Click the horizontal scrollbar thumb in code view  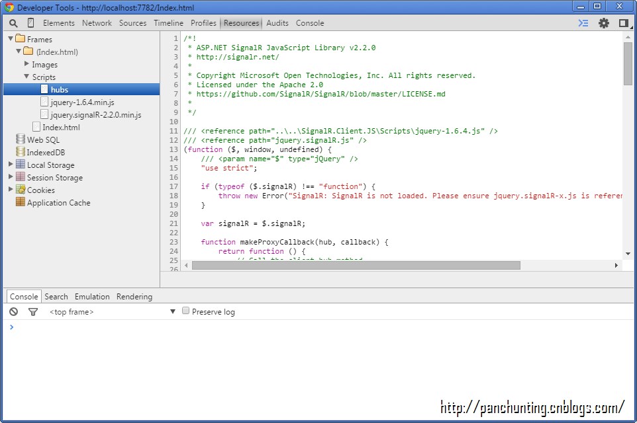356,265
